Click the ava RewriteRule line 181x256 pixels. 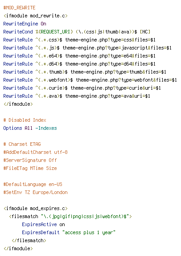coord(77,96)
